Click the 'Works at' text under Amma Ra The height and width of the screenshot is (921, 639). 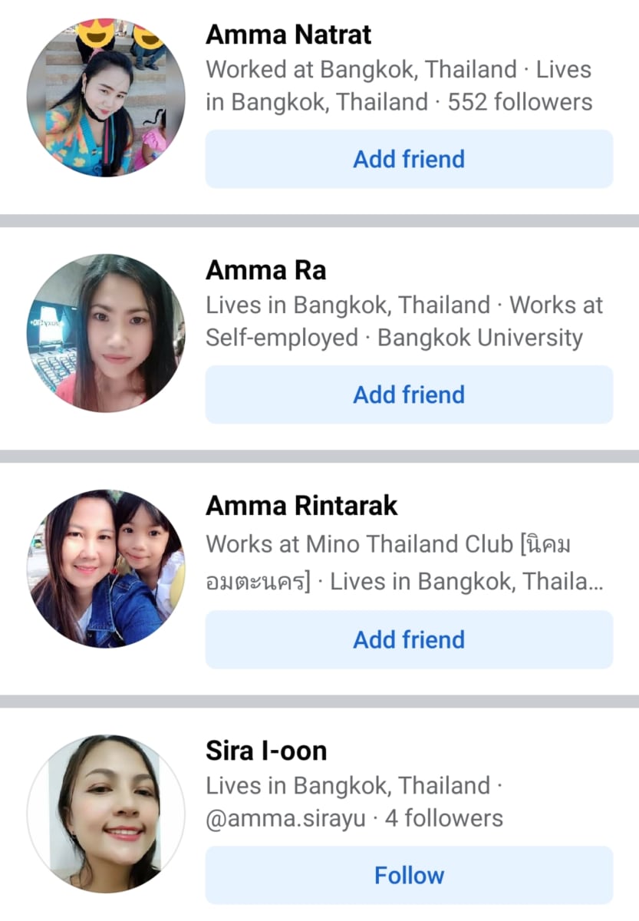click(556, 305)
